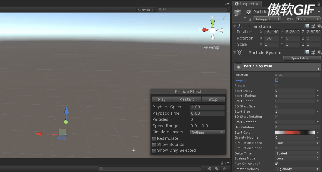
Task: Open Particle System component preset sliders icon
Action: click(313, 52)
